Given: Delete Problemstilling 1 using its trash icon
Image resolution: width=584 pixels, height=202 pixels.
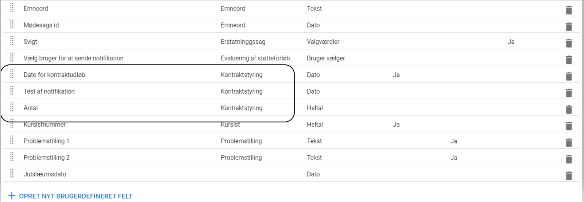Looking at the screenshot, I should click(x=569, y=143).
